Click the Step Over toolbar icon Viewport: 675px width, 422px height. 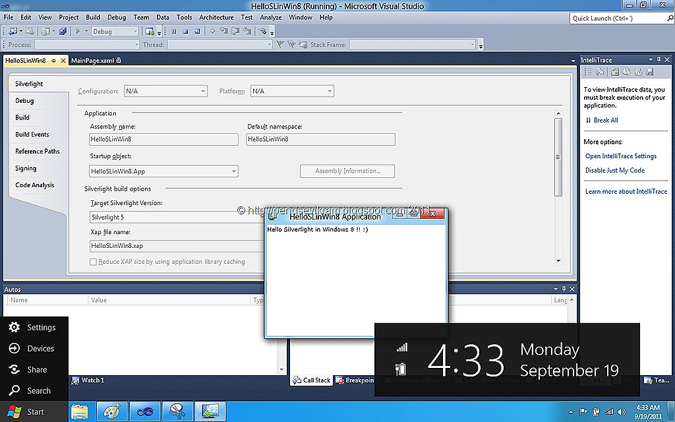pyautogui.click(x=235, y=31)
